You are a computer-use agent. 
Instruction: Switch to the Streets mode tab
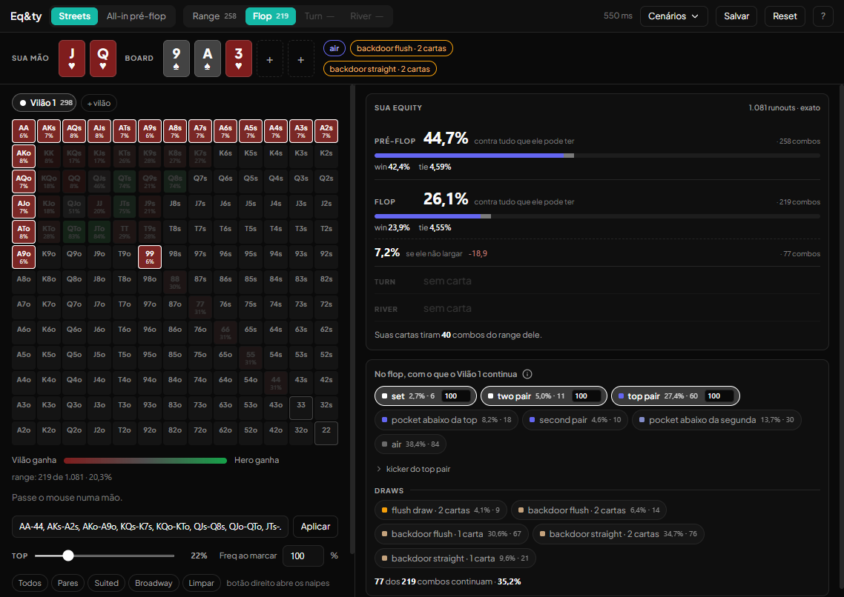74,16
